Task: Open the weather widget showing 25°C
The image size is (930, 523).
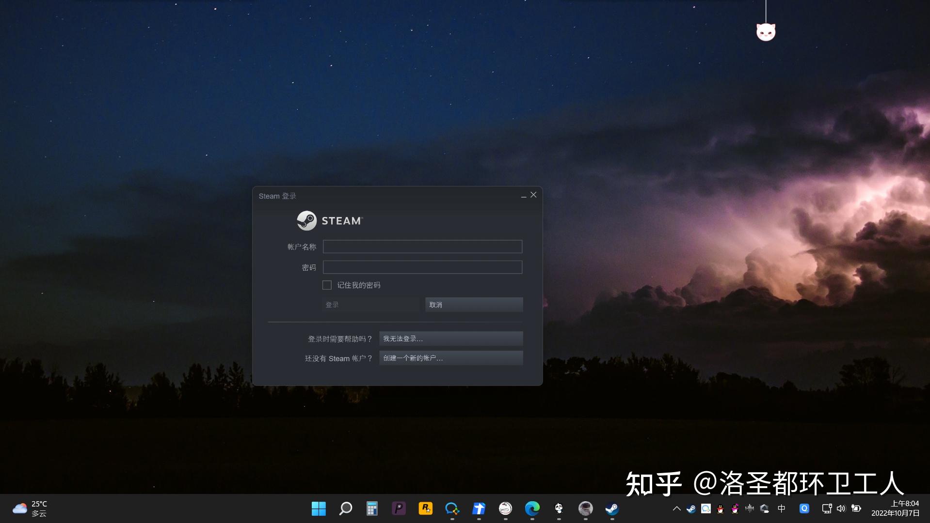Action: click(x=30, y=508)
